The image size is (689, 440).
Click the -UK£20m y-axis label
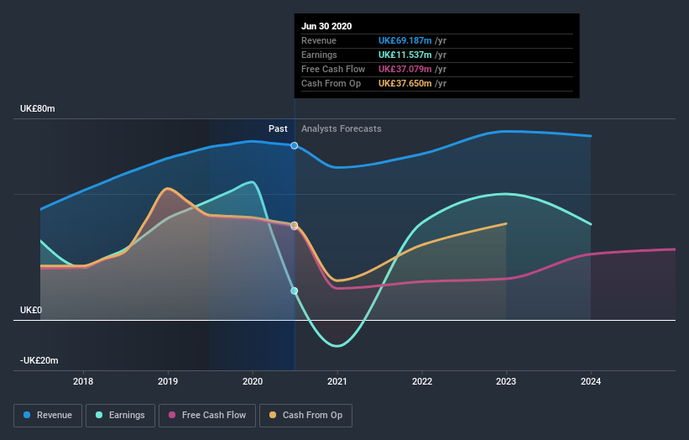coord(39,360)
